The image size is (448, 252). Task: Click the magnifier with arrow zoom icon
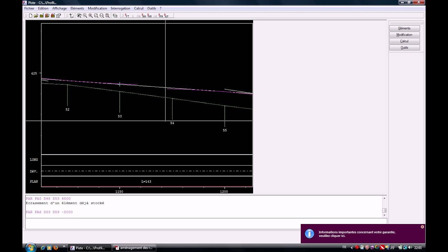pos(79,15)
